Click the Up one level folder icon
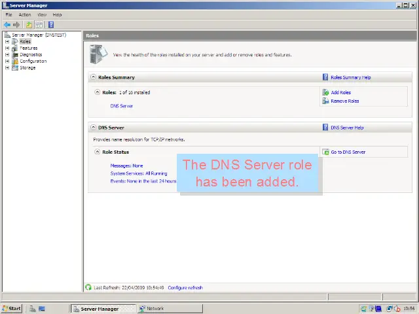The width and height of the screenshot is (419, 314). tap(29, 25)
